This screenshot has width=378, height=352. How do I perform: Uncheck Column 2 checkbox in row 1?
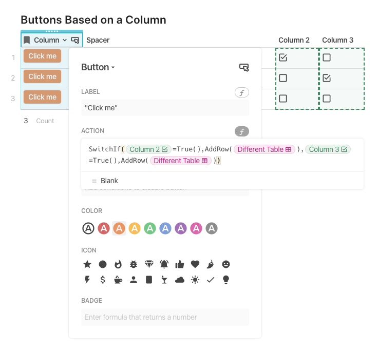tap(283, 57)
